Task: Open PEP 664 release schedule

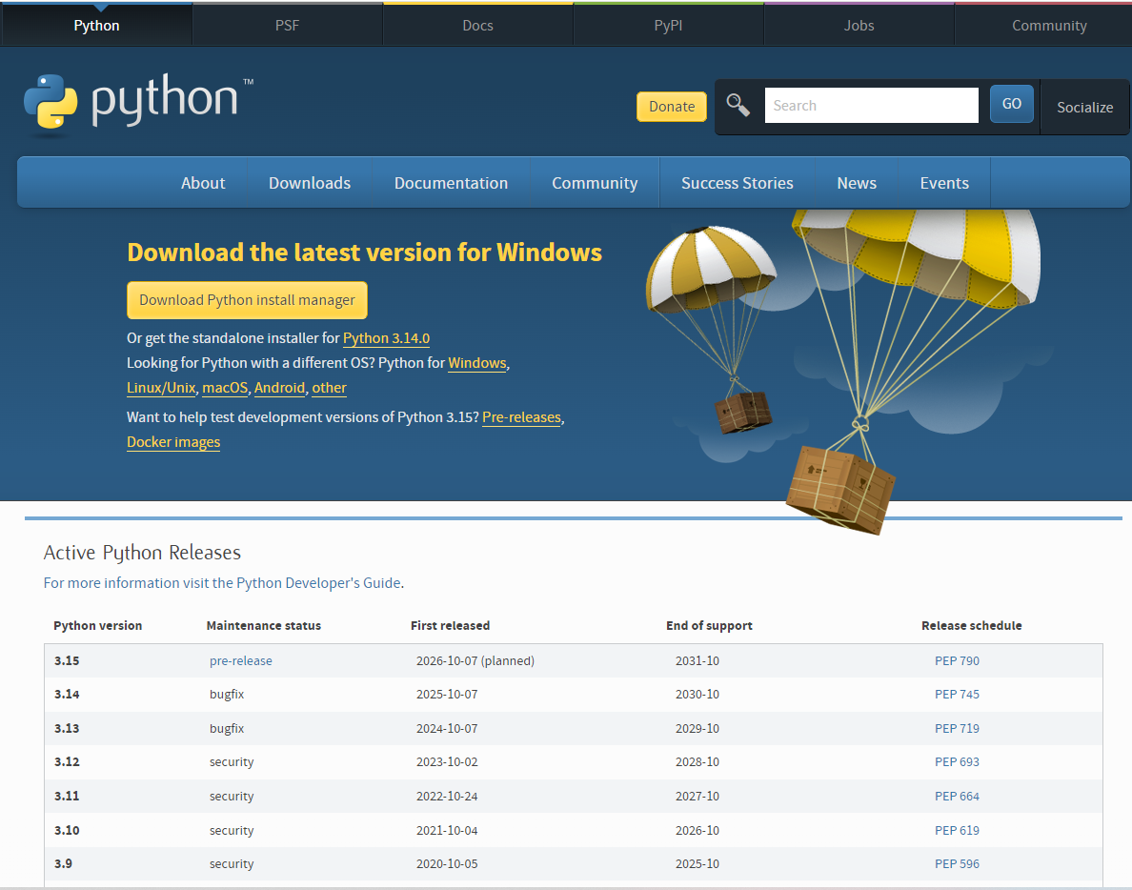Action: [957, 797]
